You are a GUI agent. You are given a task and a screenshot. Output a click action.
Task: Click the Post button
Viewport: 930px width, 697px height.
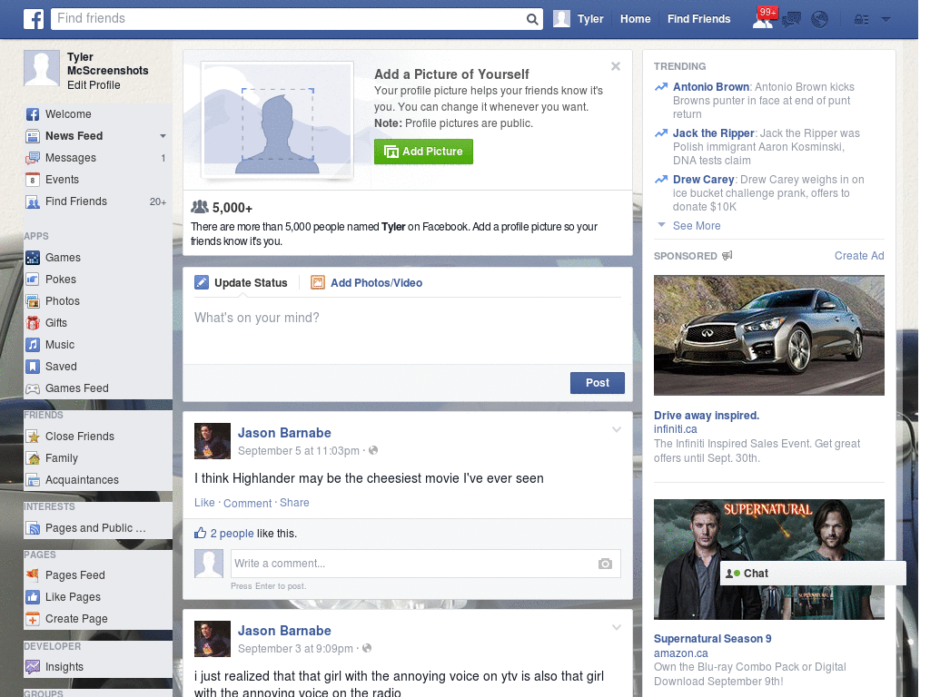tap(598, 383)
